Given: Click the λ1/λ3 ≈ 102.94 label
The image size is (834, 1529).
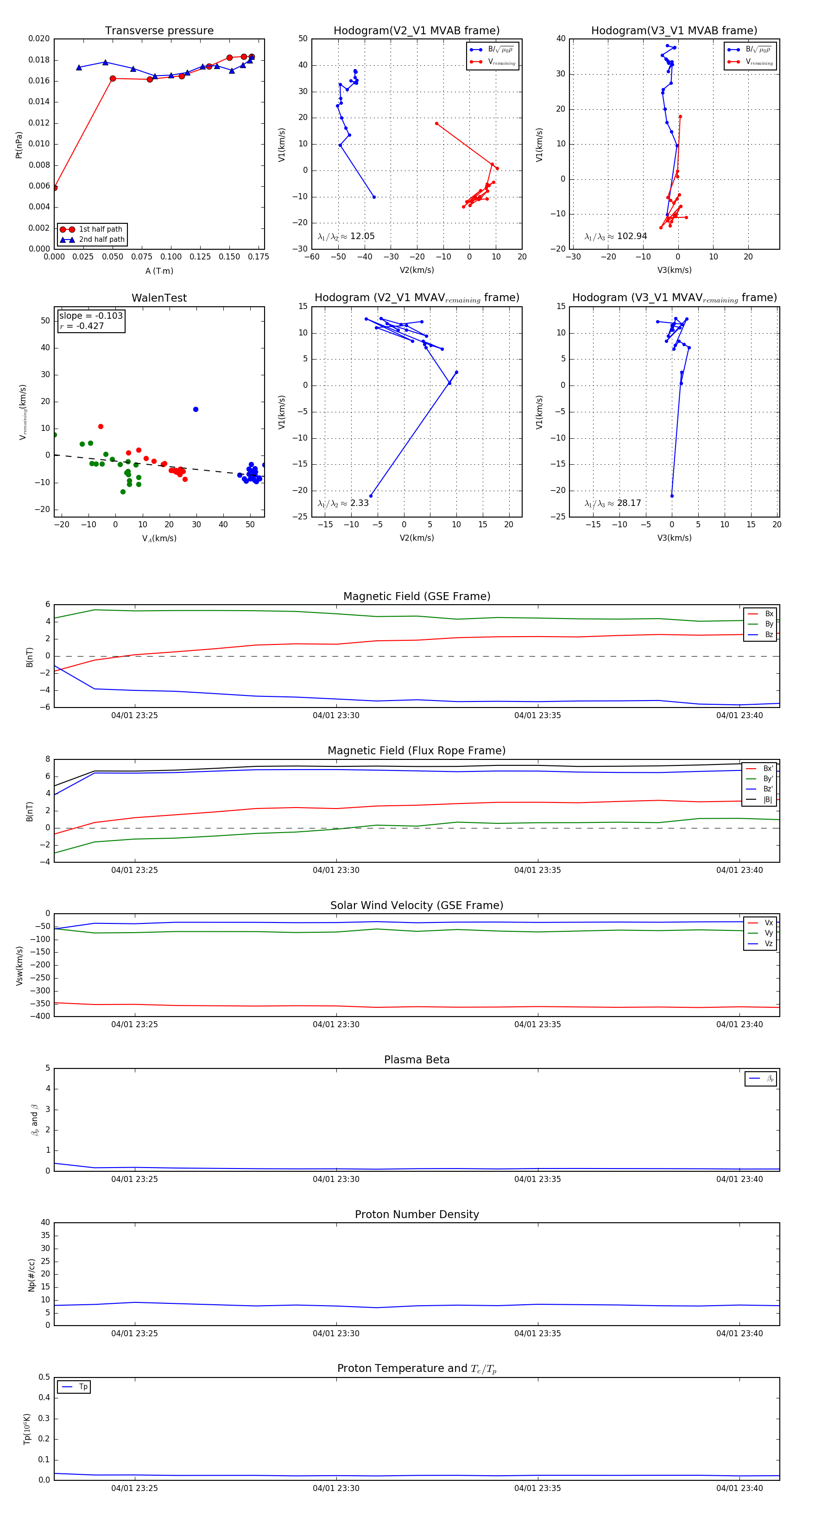Looking at the screenshot, I should coord(616,236).
